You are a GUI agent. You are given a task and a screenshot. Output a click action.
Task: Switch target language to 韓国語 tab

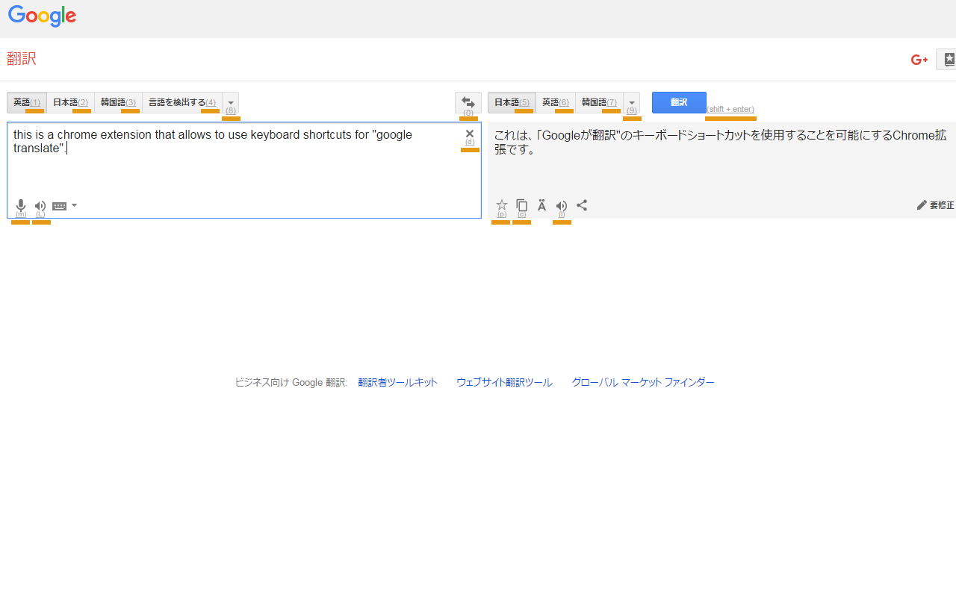pyautogui.click(x=598, y=102)
